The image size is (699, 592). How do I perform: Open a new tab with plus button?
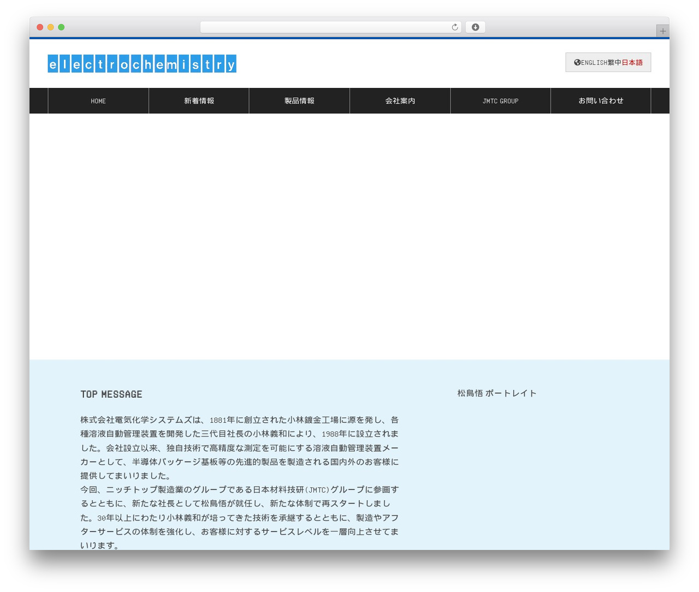(x=662, y=31)
